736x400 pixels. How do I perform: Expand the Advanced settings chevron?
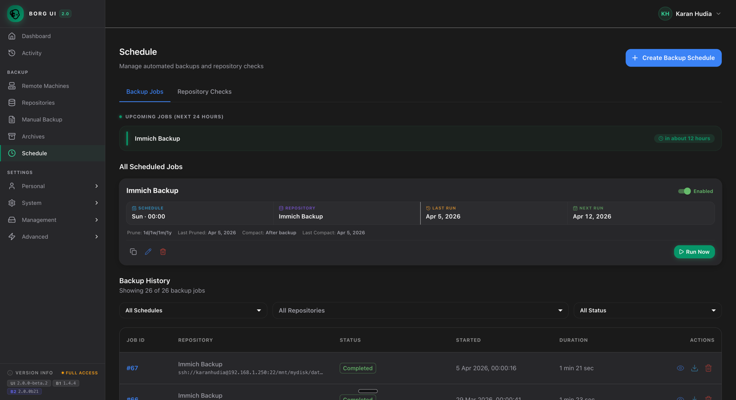96,236
